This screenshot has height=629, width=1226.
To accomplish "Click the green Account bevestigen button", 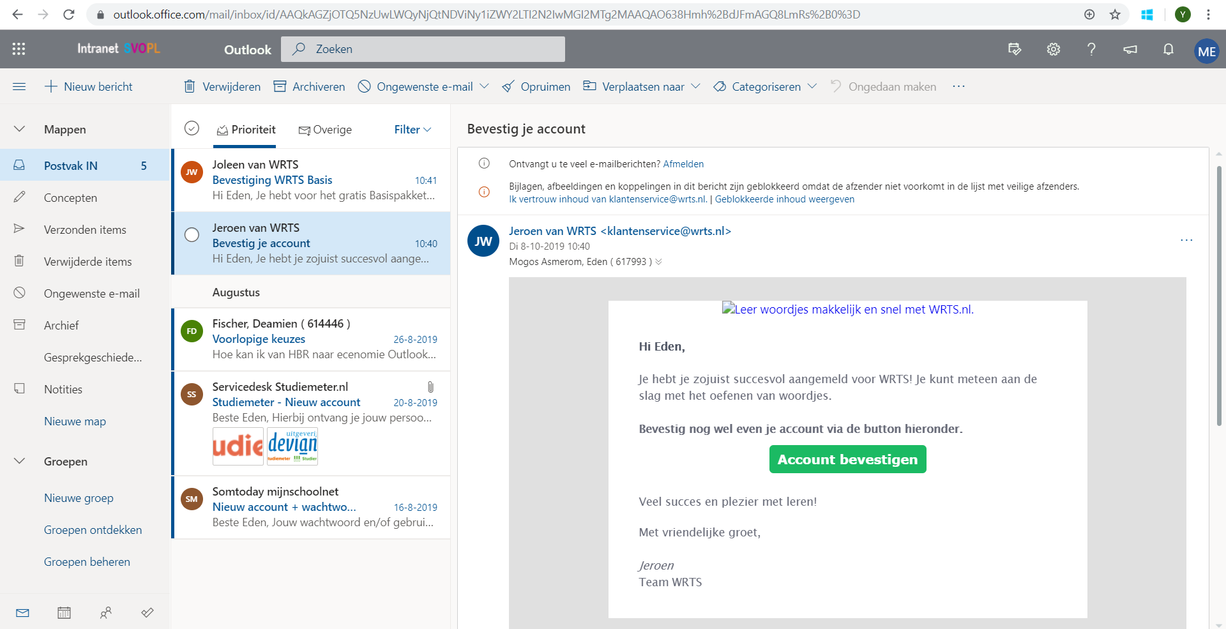I will (x=847, y=459).
